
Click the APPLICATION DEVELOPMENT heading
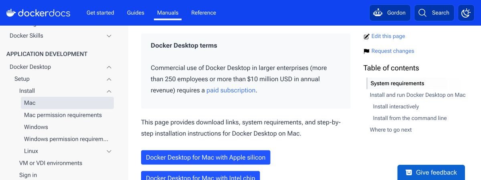47,54
